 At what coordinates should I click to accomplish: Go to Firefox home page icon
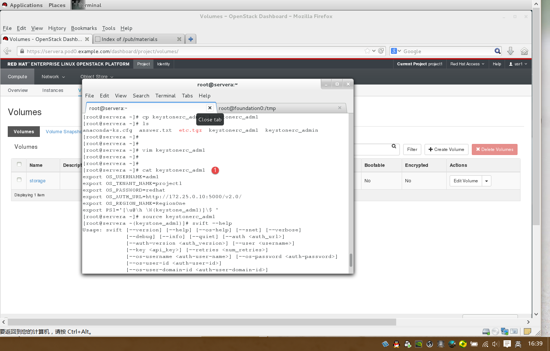[524, 51]
